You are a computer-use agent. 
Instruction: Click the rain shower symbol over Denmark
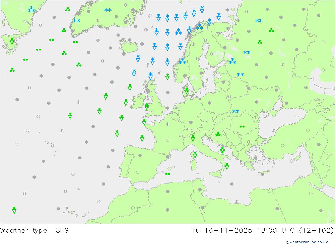click(x=187, y=90)
